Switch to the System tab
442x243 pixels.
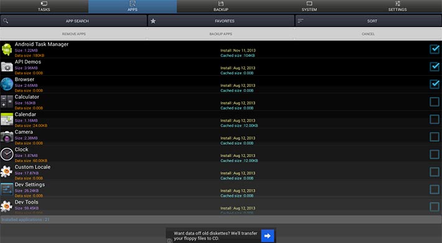pos(309,6)
